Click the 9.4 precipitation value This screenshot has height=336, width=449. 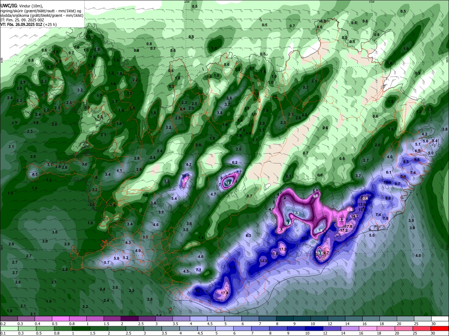(403, 176)
